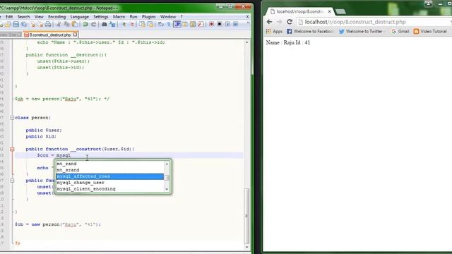
Task: Click editor vertical scrollbar up arrow
Action: (x=246, y=42)
